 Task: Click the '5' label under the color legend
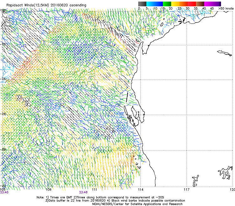coord(147,9)
